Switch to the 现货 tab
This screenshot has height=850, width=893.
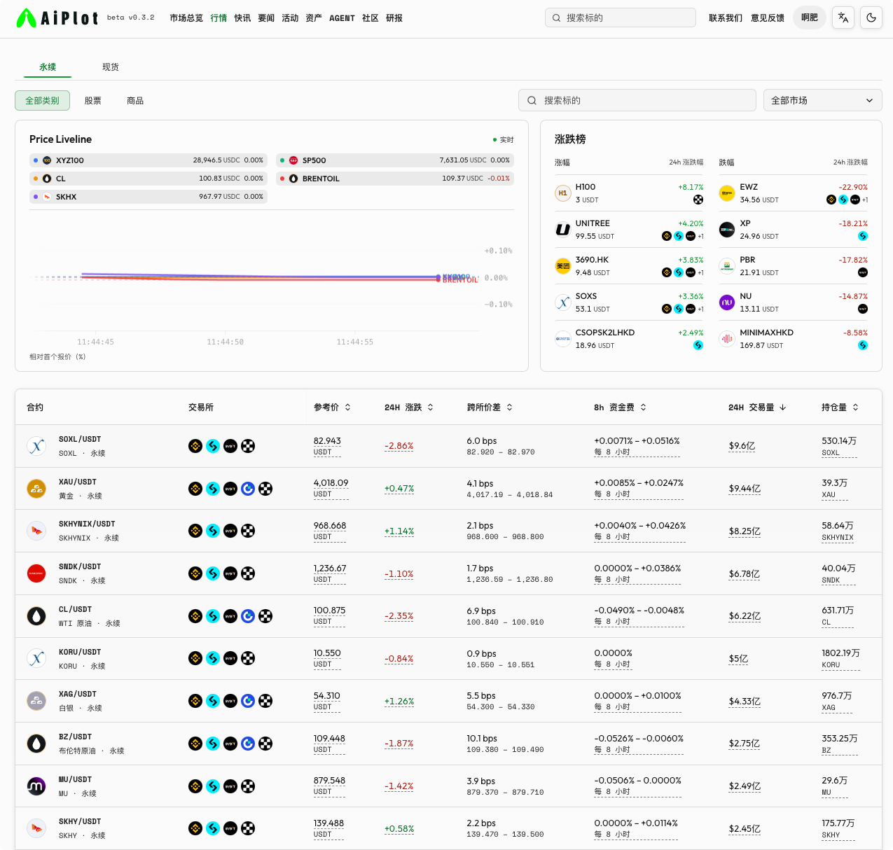[x=111, y=67]
